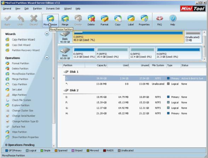Click the sidebar scroll-down arrow
Viewport: 208px width, 158px height.
click(54, 146)
